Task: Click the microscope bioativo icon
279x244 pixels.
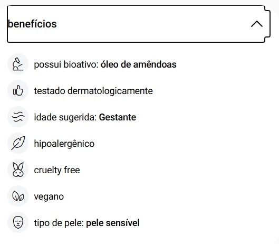Action: point(18,64)
